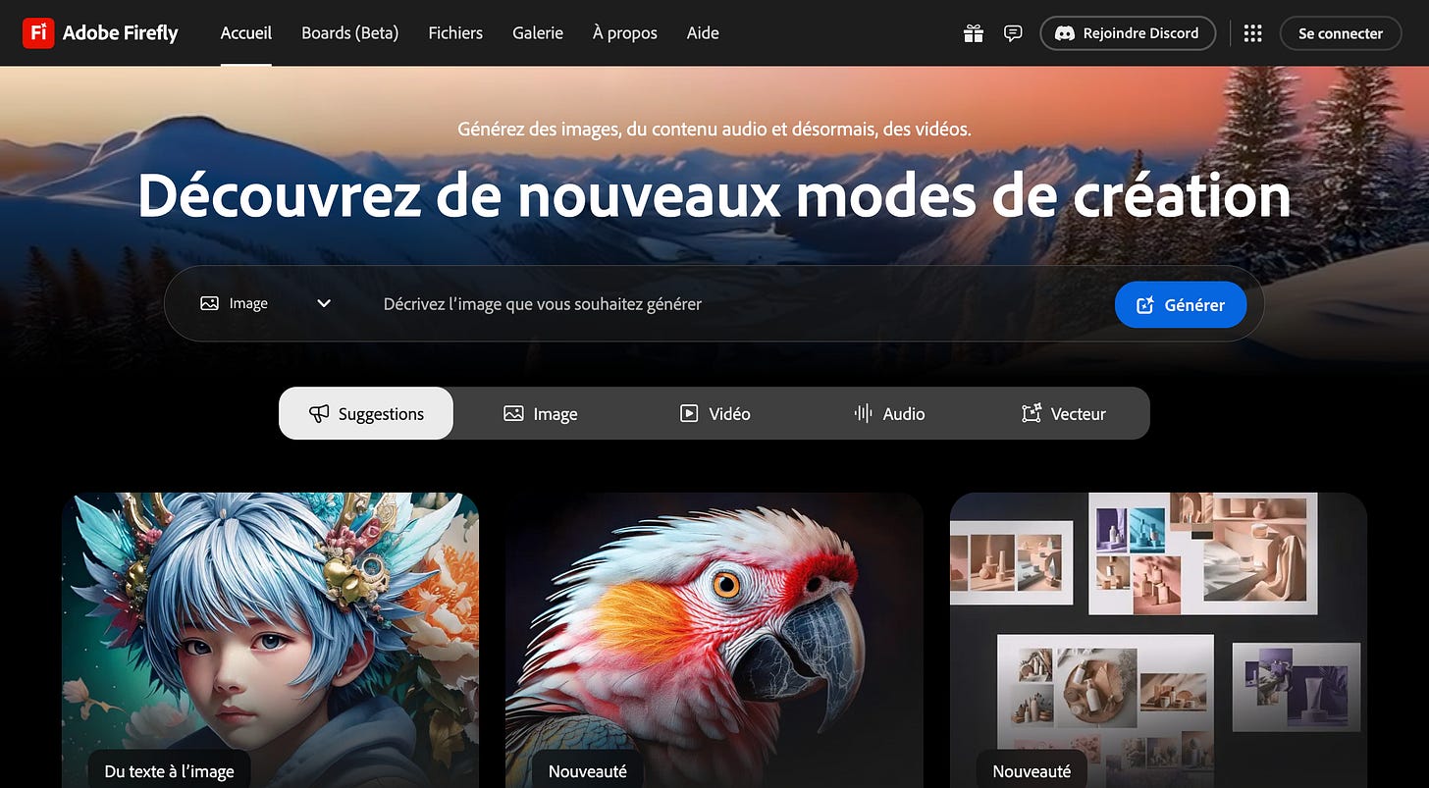The height and width of the screenshot is (788, 1429).
Task: Expand the Image type dropdown chevron
Action: point(324,303)
